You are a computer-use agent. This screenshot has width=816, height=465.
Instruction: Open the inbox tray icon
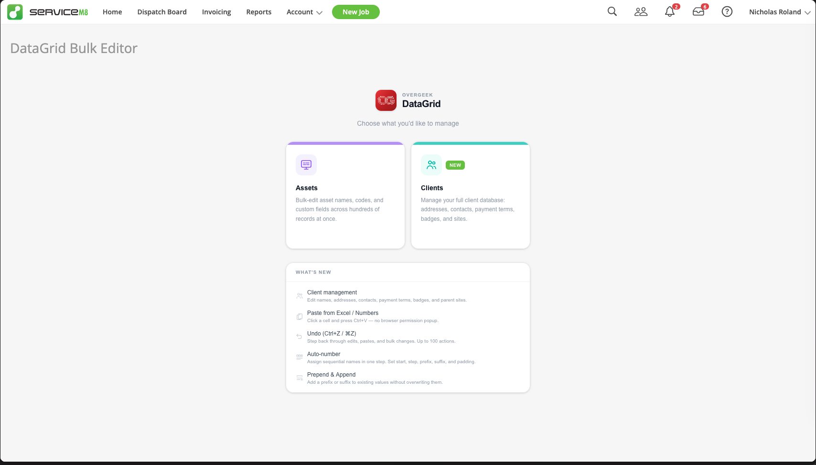pyautogui.click(x=698, y=12)
